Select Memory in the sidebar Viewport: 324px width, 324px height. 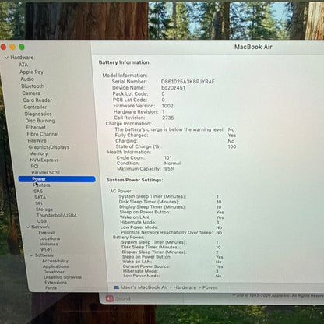click(x=38, y=153)
